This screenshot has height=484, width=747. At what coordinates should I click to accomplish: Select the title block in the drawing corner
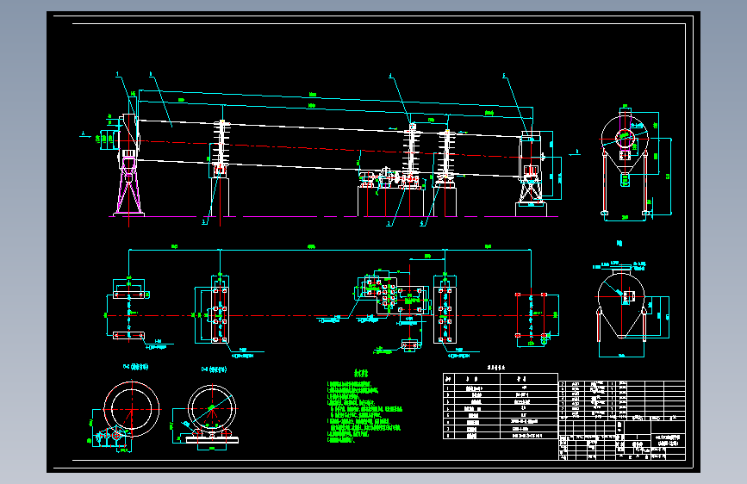tap(622, 420)
